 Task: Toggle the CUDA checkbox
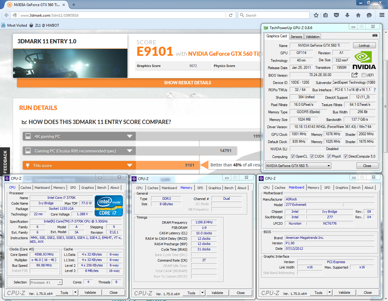point(312,156)
